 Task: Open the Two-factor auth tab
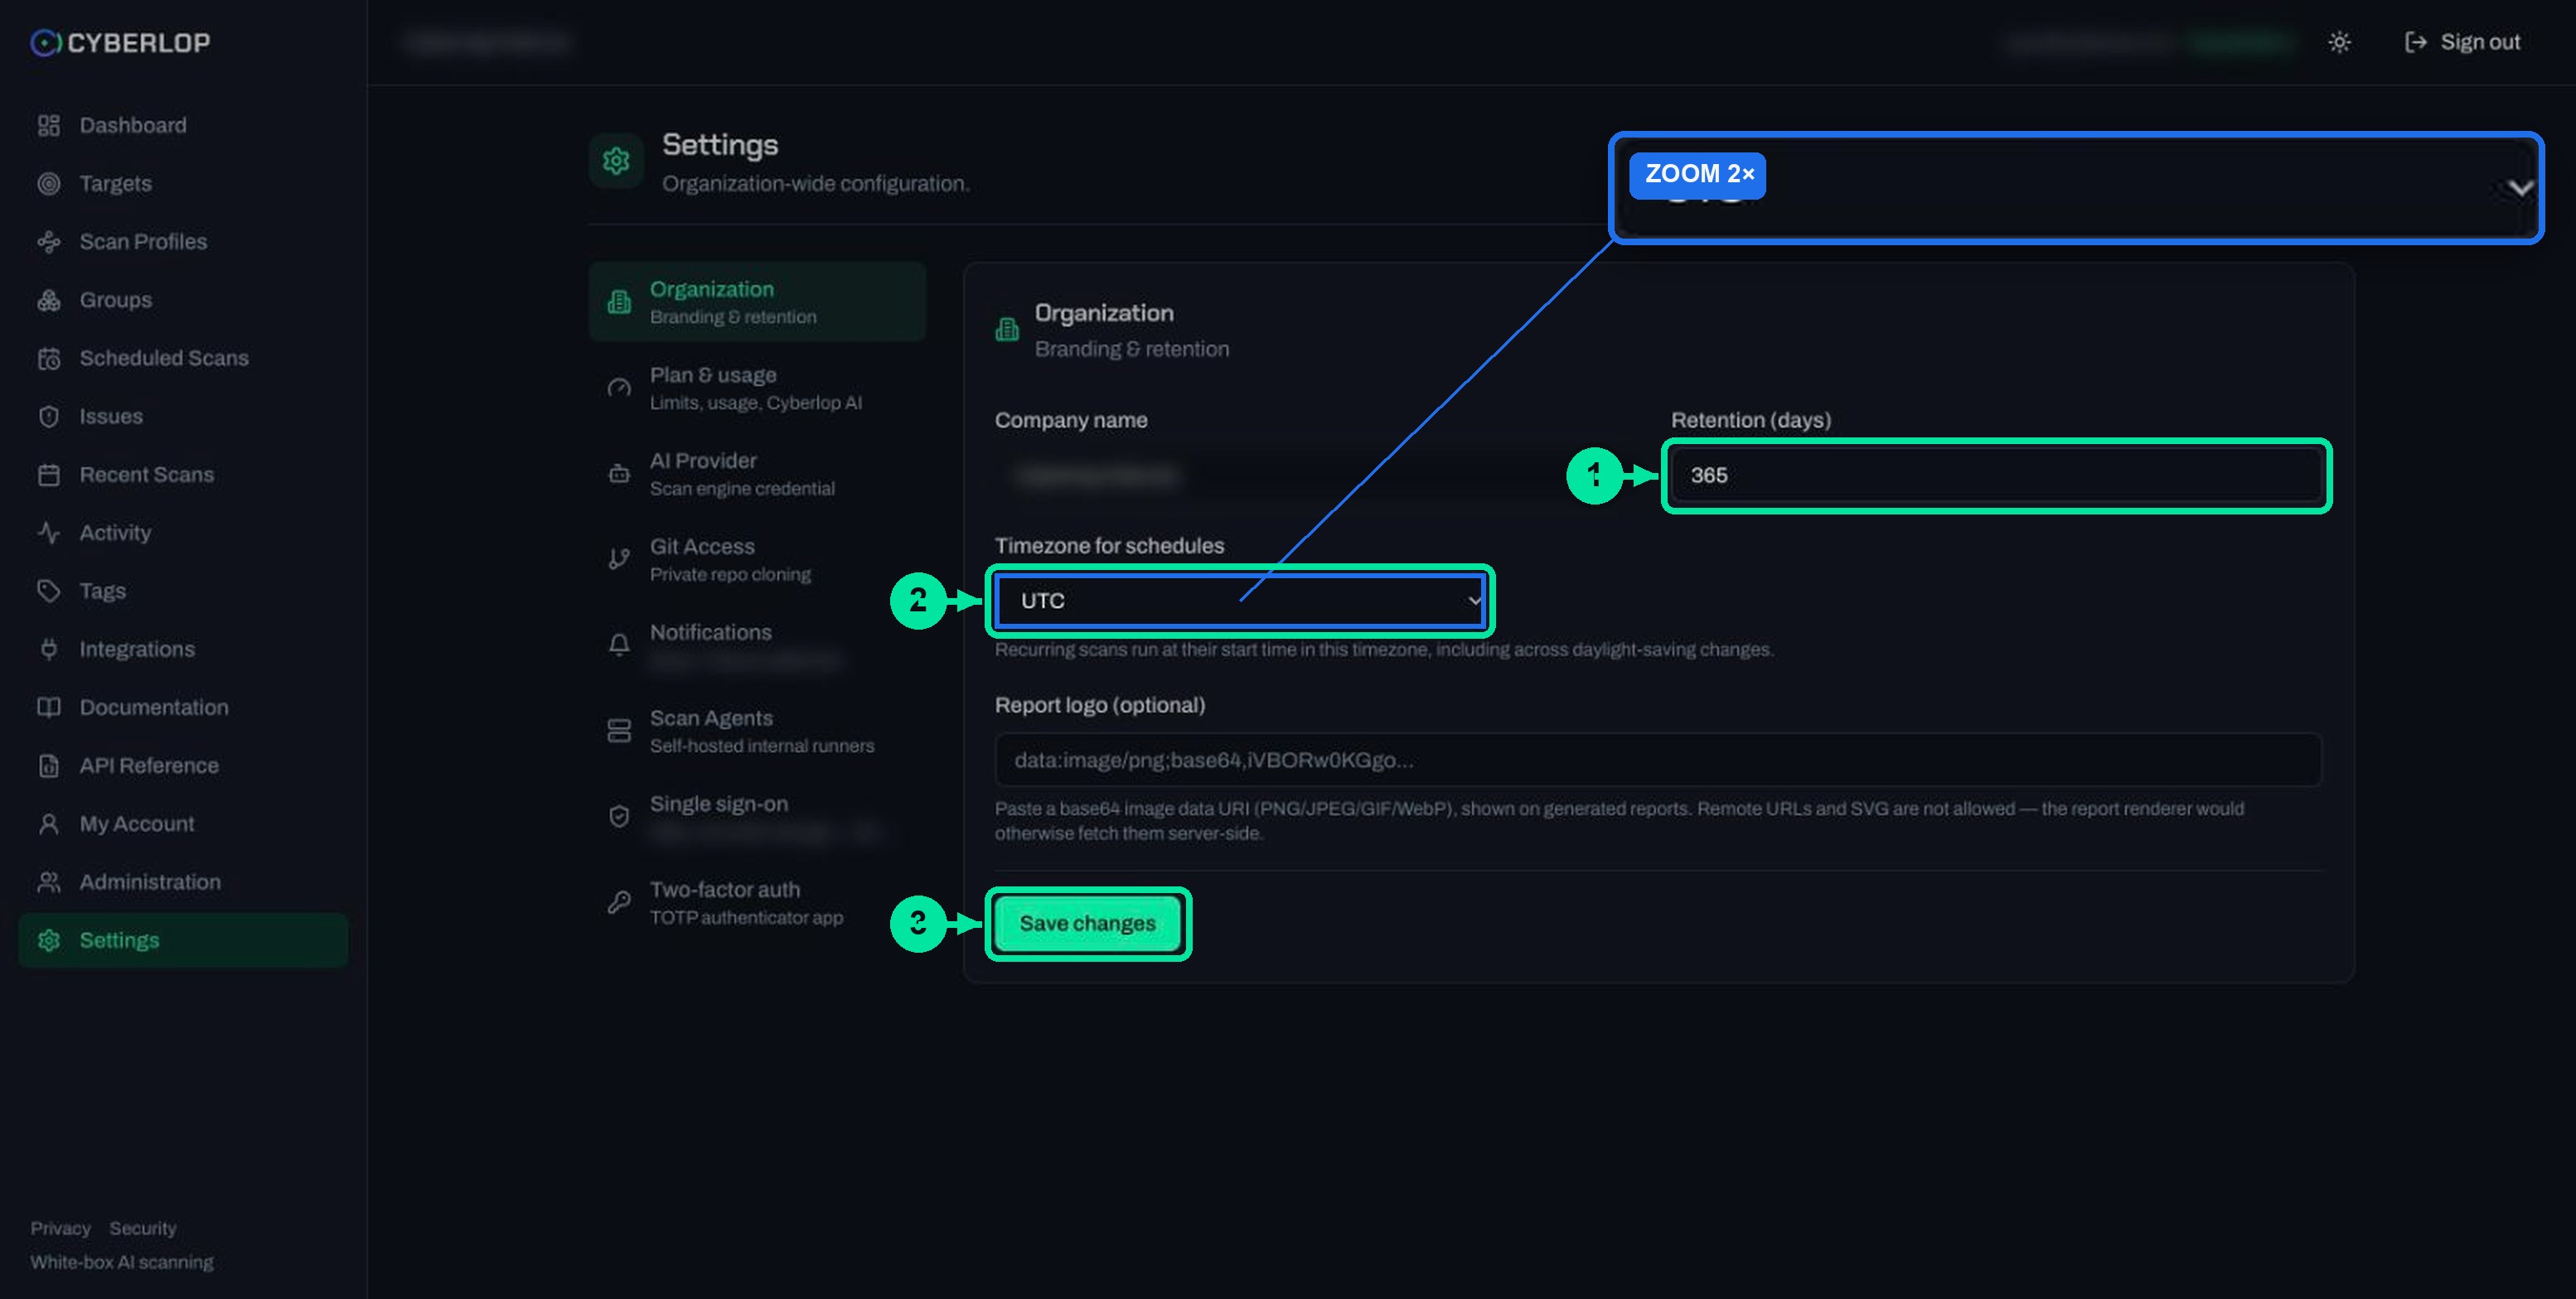click(x=757, y=903)
